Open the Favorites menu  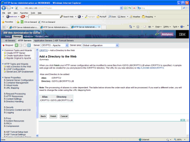tap(24, 13)
